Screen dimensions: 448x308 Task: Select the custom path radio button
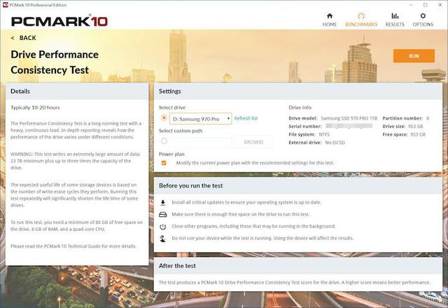pos(164,141)
